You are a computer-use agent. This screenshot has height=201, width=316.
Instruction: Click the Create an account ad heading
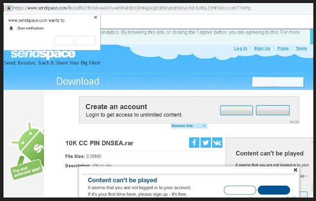(x=117, y=107)
